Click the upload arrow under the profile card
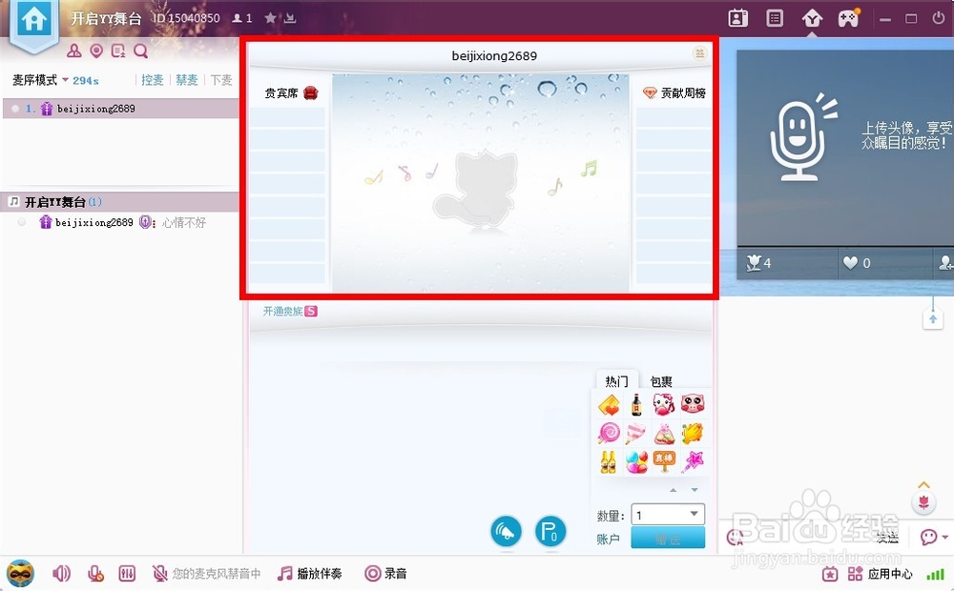The height and width of the screenshot is (591, 954). 933,318
